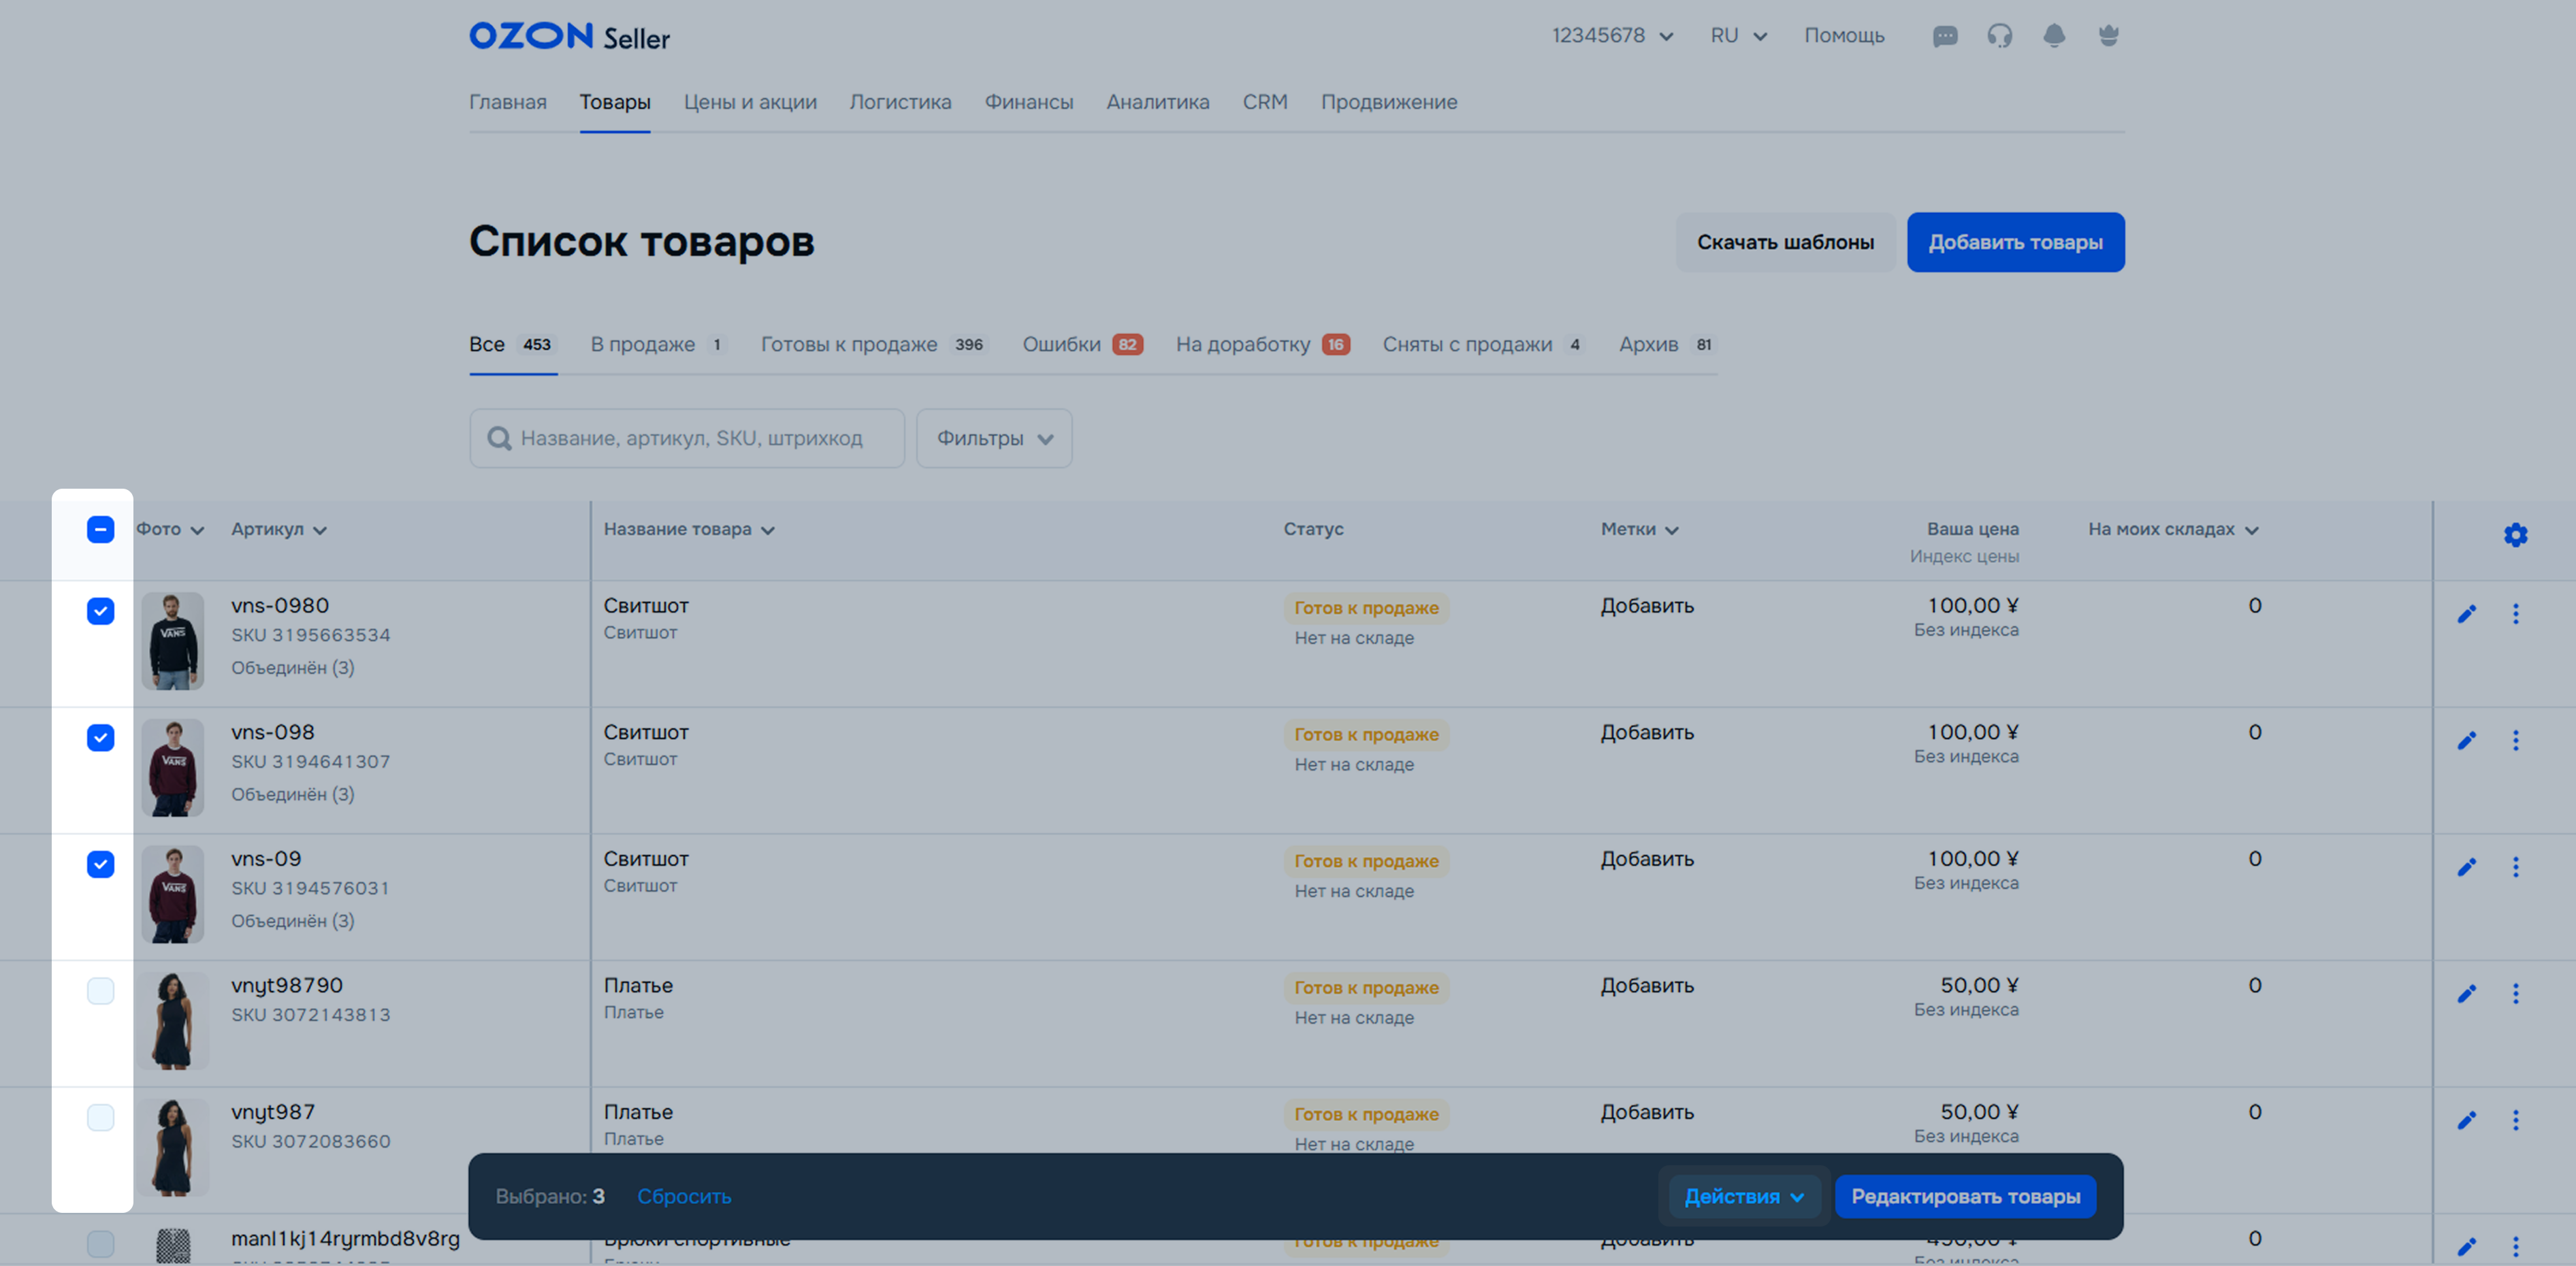Expand the Фильтры dropdown
Image resolution: width=2576 pixels, height=1266 pixels.
(994, 438)
